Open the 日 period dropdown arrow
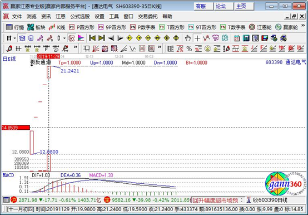 click(14, 38)
